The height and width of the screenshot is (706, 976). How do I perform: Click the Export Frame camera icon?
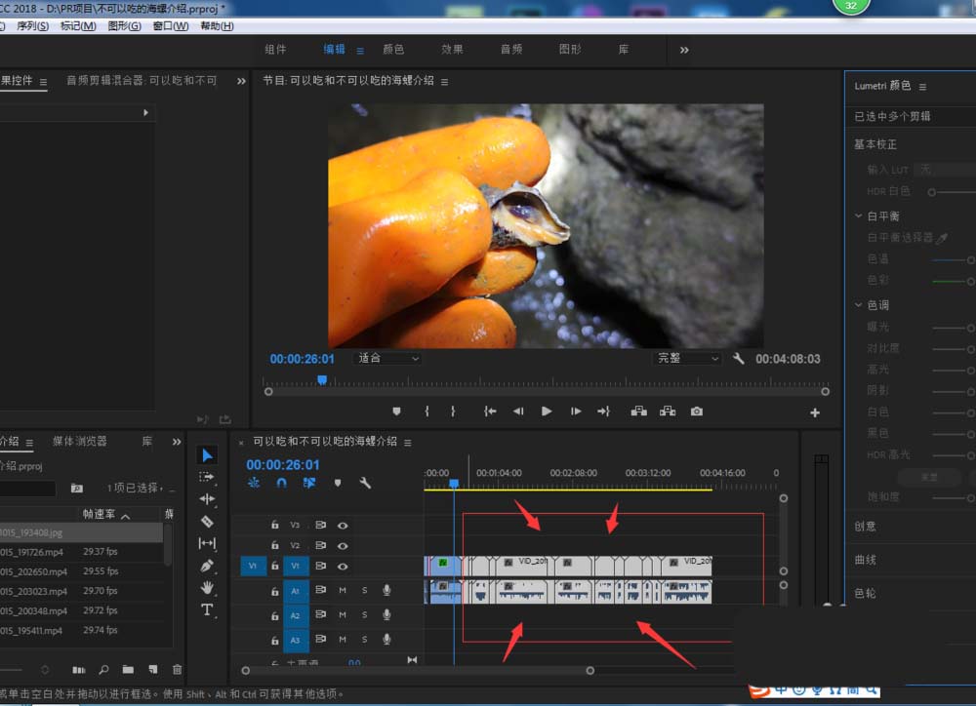(696, 412)
